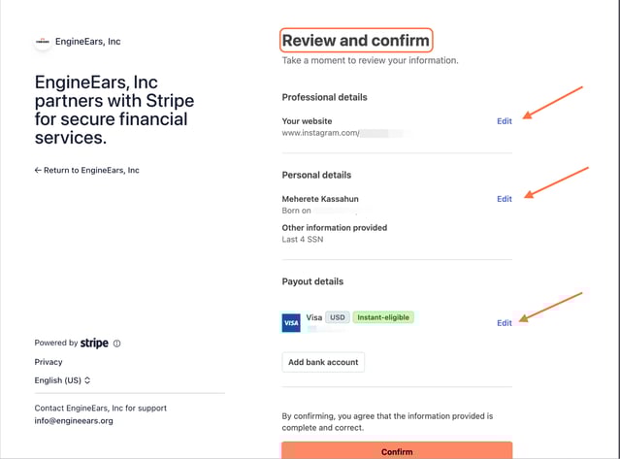
Task: Click the Instant-eligible badge
Action: pyautogui.click(x=383, y=317)
